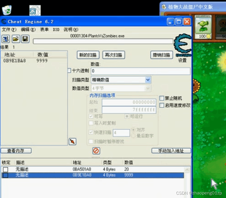Toggle the 可写 writable checkbox
Viewport: 226px width, 198px height.
click(91, 116)
